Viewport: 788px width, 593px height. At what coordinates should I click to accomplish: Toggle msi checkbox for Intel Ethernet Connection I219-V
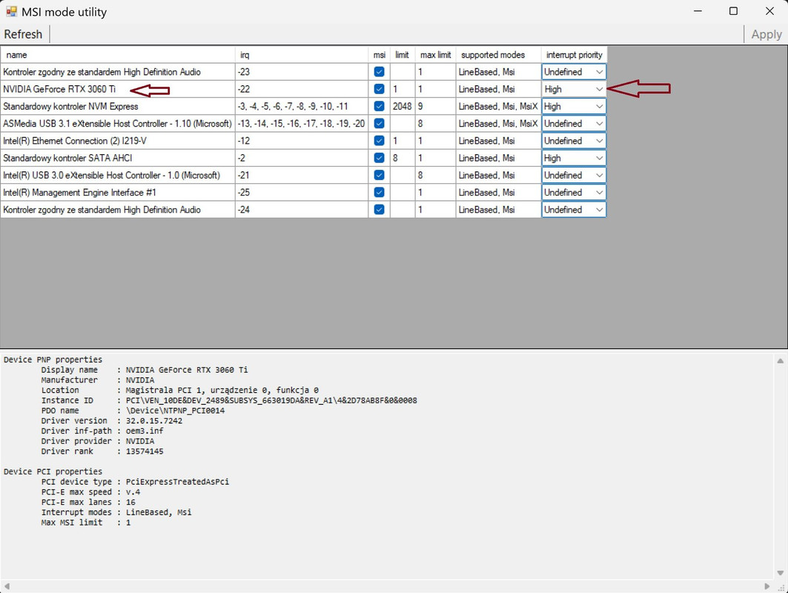pos(379,141)
